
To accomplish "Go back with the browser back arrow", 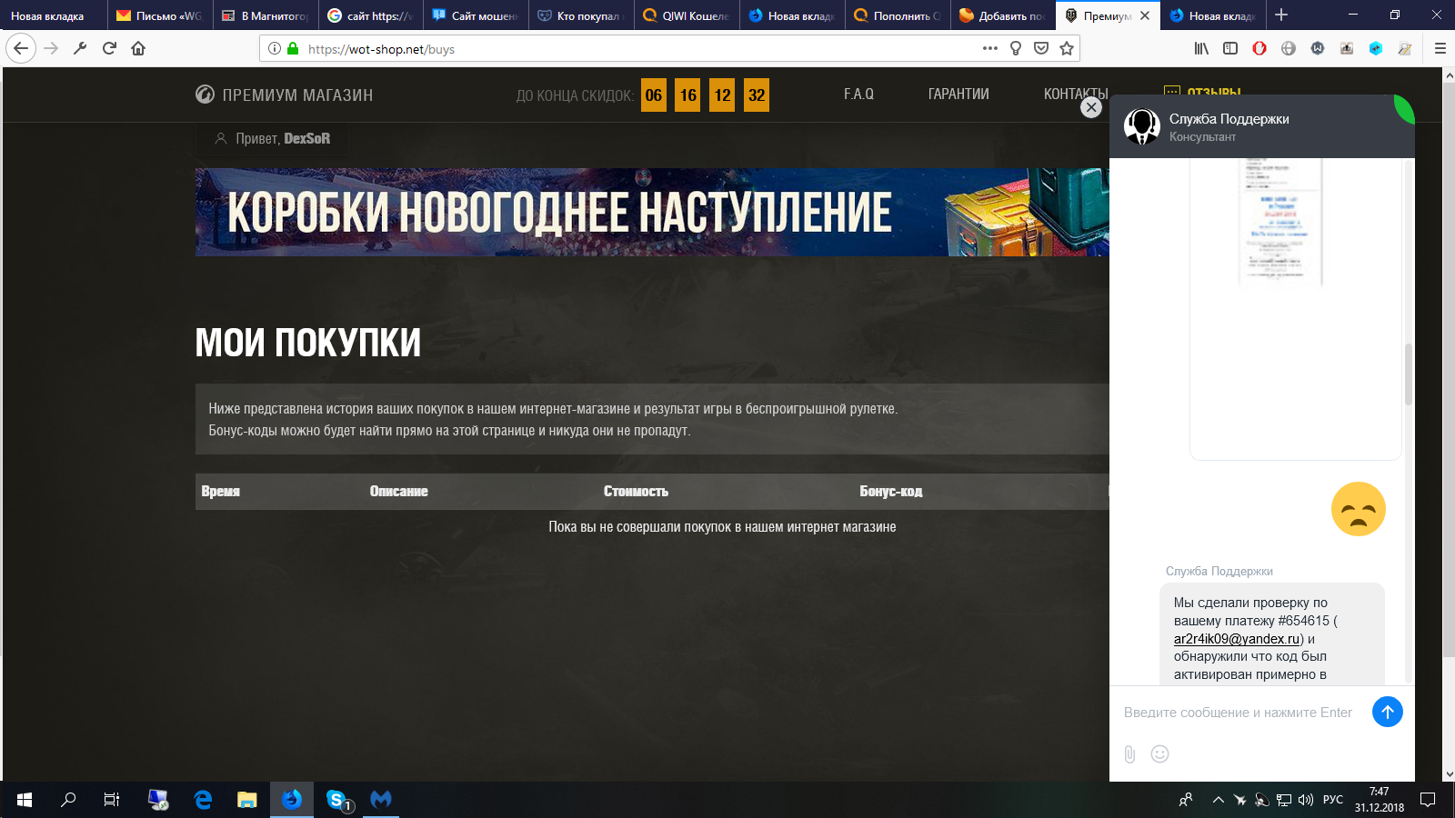I will click(x=20, y=48).
